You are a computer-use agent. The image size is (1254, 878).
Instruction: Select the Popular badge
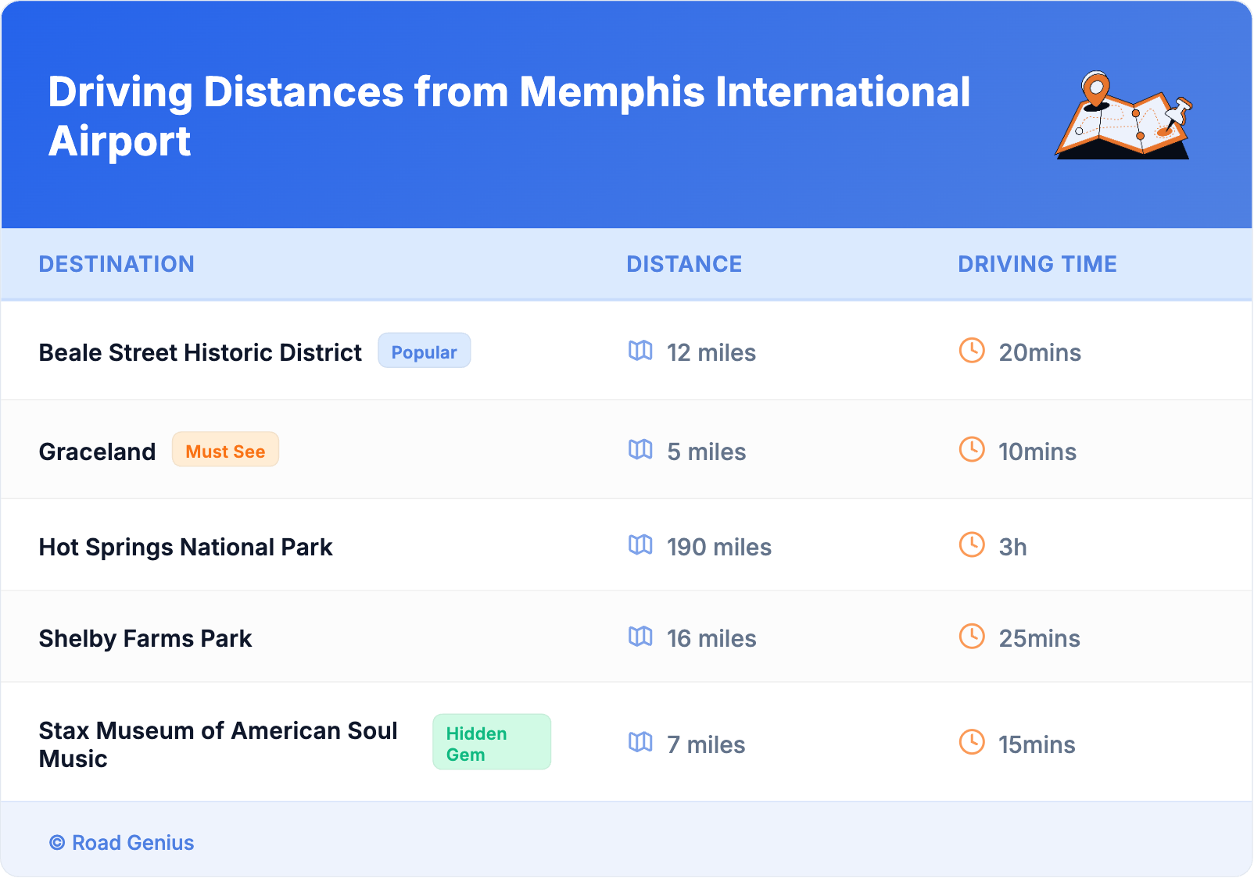[x=424, y=352]
